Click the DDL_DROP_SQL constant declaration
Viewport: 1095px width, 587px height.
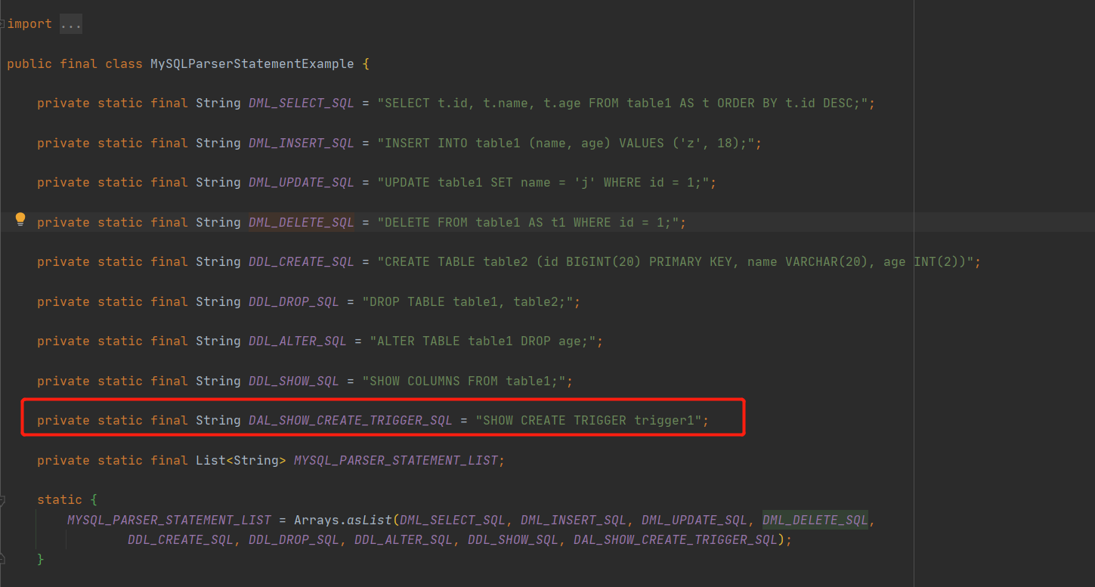[x=293, y=302]
